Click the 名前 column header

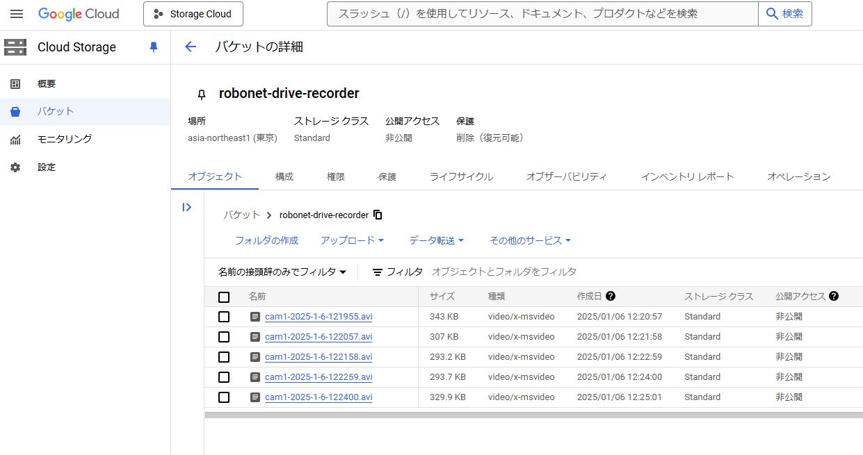(257, 297)
